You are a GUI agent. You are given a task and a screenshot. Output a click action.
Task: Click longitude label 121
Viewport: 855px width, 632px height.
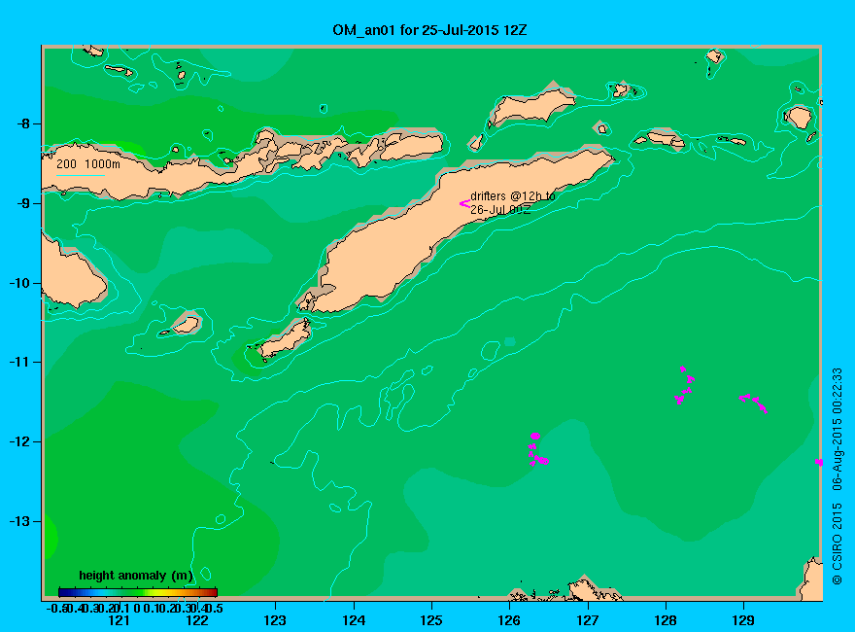pyautogui.click(x=119, y=620)
